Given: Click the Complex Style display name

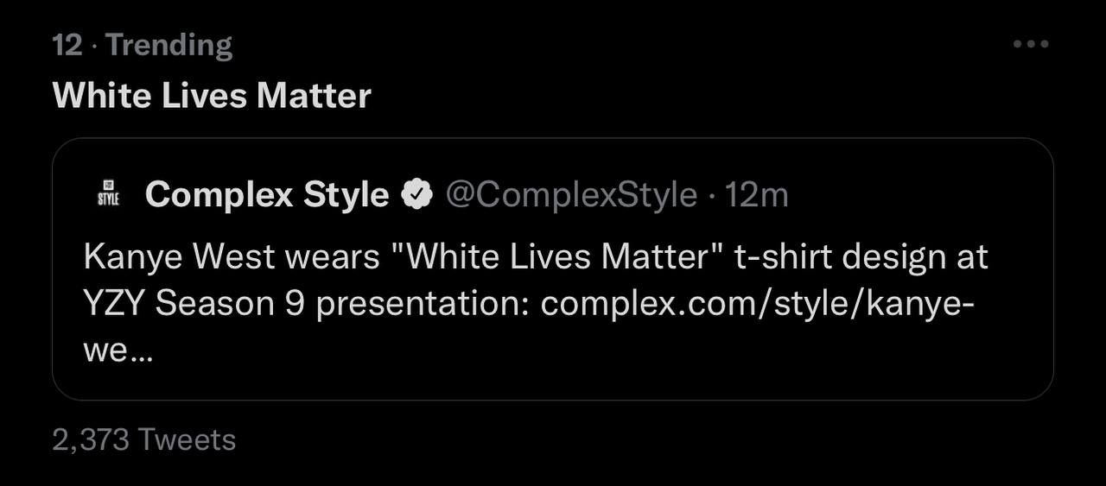Looking at the screenshot, I should coord(267,195).
